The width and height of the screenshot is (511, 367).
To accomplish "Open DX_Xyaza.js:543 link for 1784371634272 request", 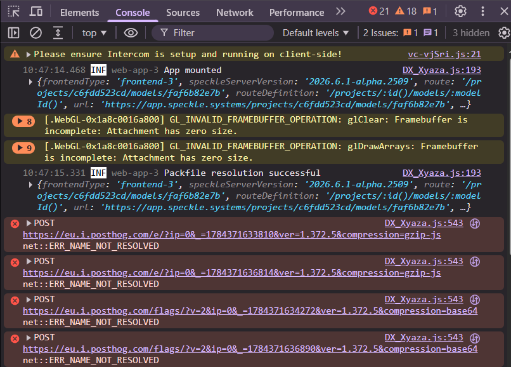I will (x=424, y=299).
